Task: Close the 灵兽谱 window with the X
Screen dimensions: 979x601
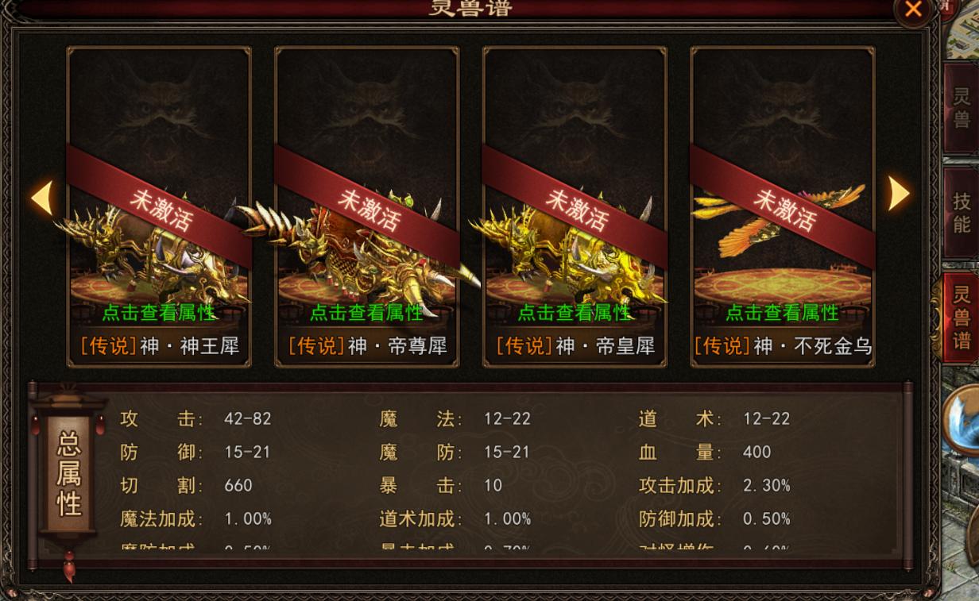Action: coord(914,10)
